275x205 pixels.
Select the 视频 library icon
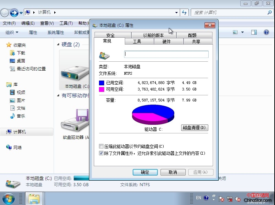(12, 93)
